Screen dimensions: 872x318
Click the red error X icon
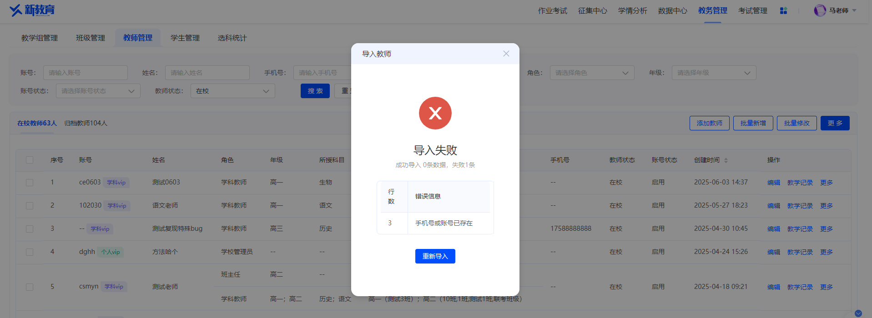(435, 113)
